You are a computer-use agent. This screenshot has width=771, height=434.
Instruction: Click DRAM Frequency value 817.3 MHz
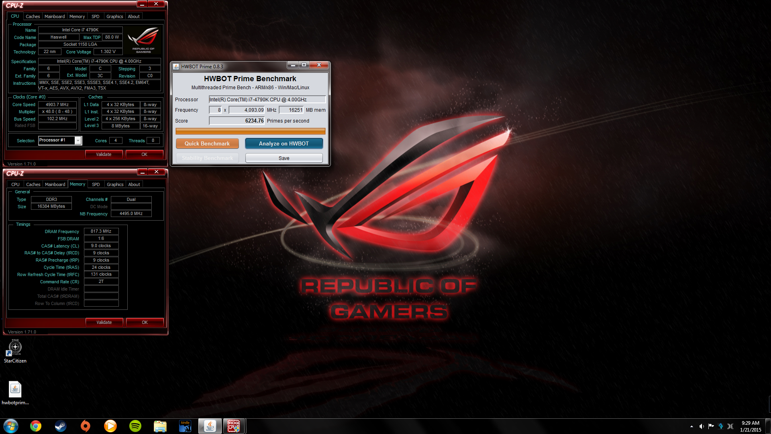click(x=101, y=231)
